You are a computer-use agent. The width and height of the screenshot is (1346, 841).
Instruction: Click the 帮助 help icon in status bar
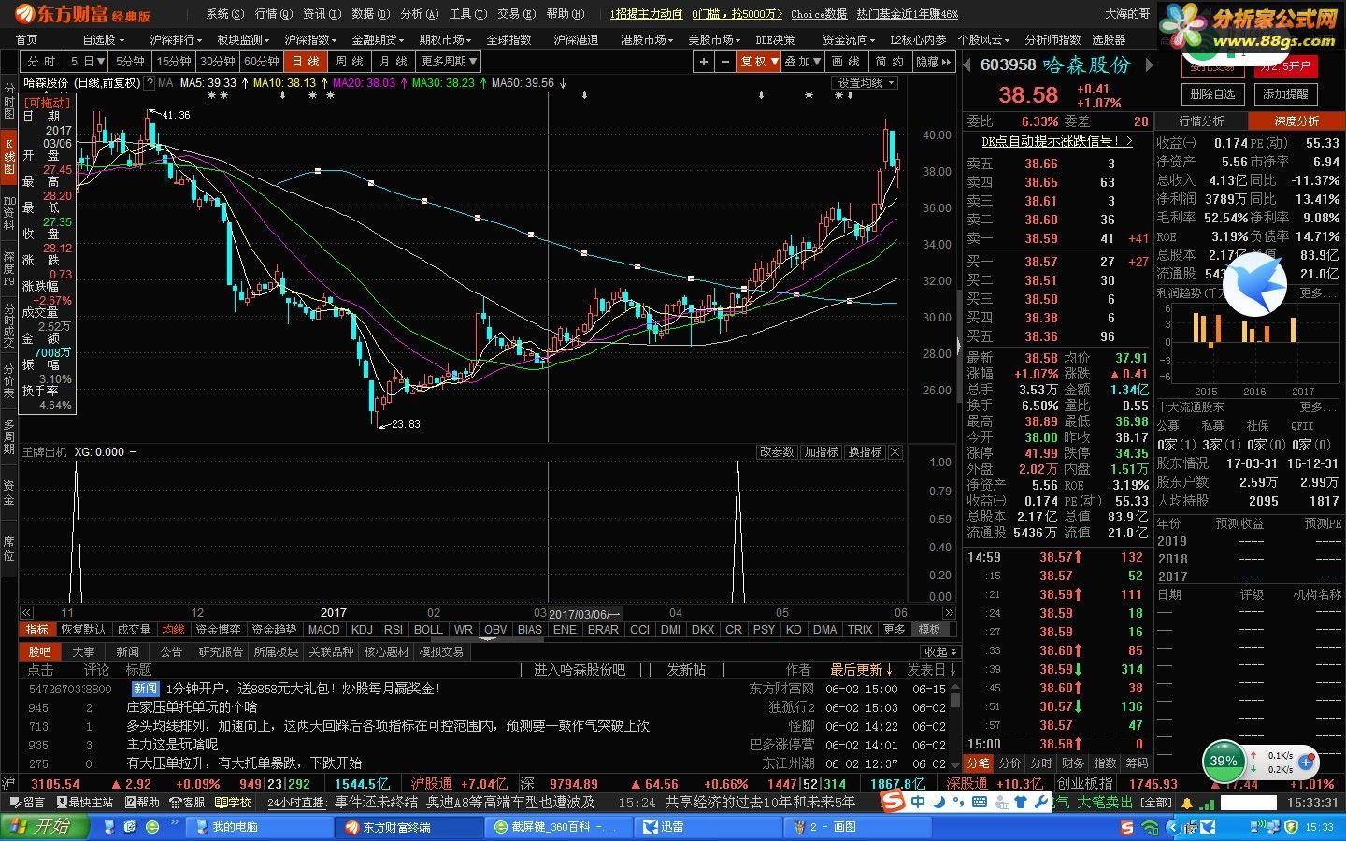[142, 802]
